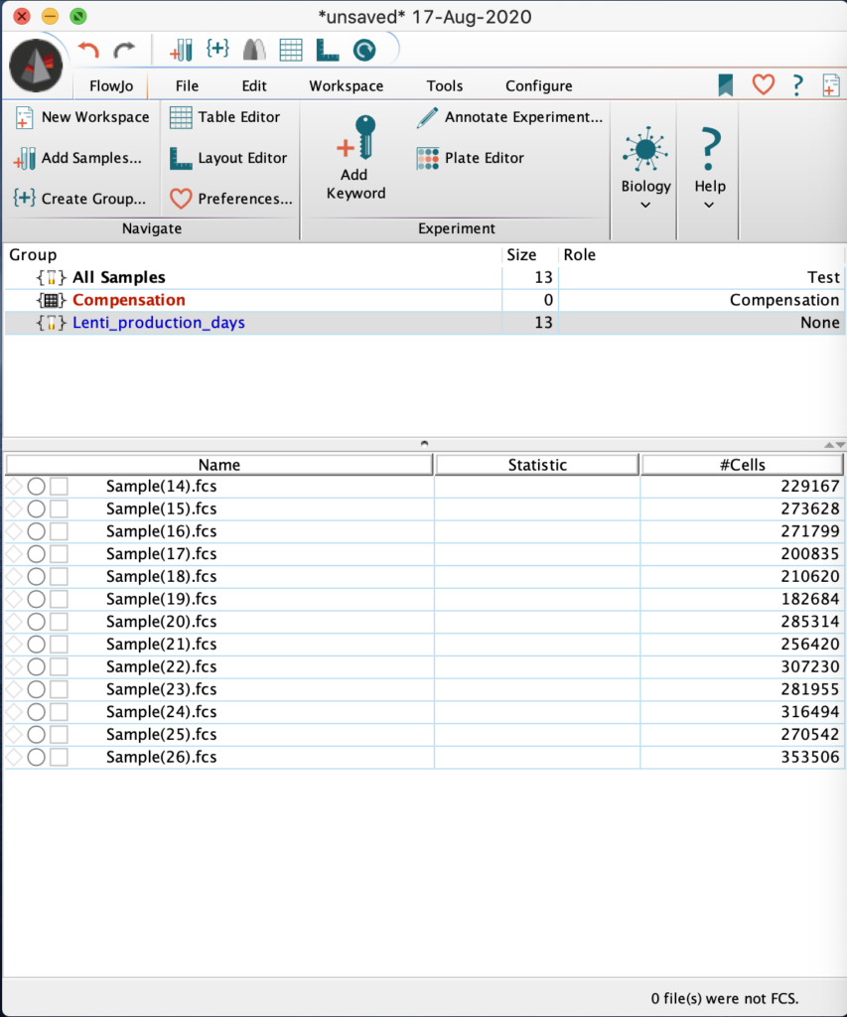Check the square box for Sample(24).fcs
The image size is (847, 1017).
pyautogui.click(x=59, y=712)
